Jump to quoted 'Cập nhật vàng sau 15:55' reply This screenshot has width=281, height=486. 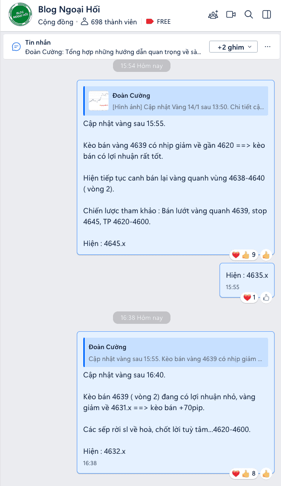click(x=176, y=353)
